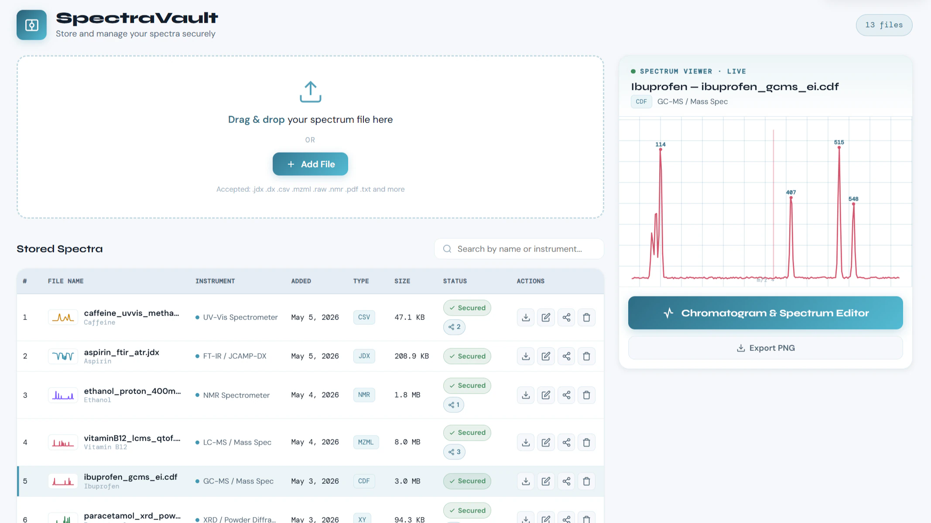931x523 pixels.
Task: Click the CDF tag in spectrum viewer header
Action: pos(641,102)
